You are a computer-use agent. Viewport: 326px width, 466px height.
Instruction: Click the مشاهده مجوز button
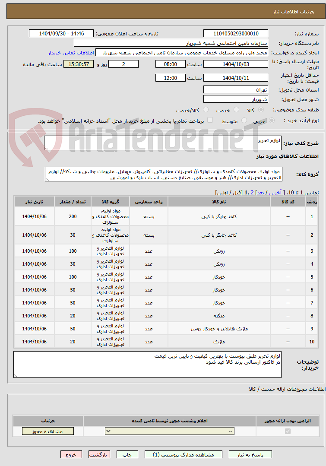click(47, 431)
